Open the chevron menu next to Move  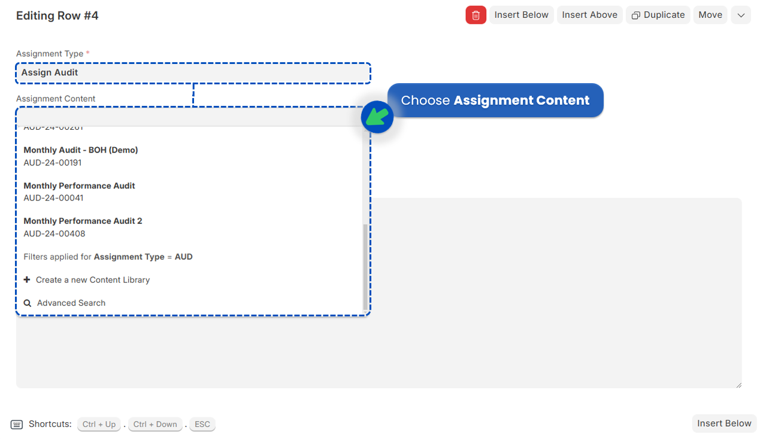click(740, 14)
